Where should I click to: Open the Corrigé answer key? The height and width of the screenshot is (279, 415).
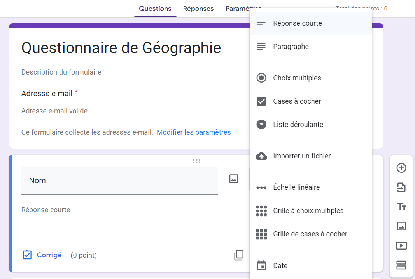pyautogui.click(x=42, y=255)
